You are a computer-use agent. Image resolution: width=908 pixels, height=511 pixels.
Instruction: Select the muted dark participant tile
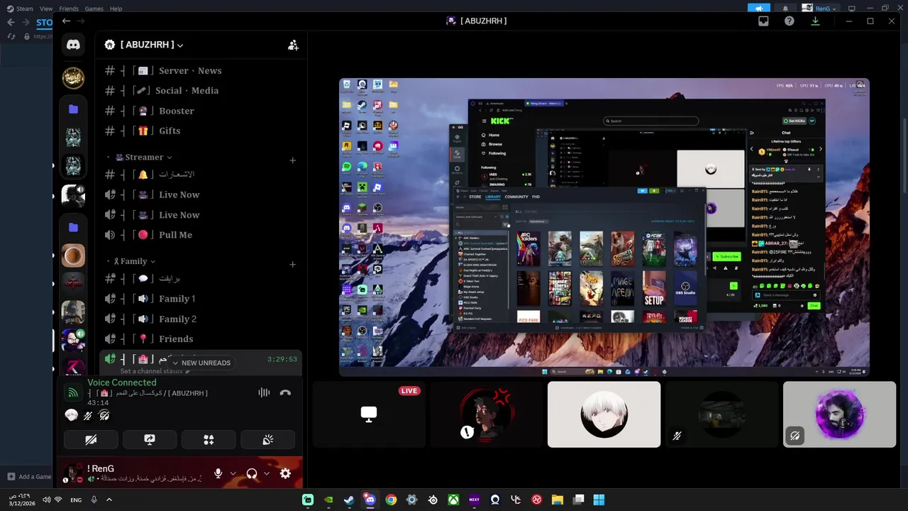click(x=721, y=414)
